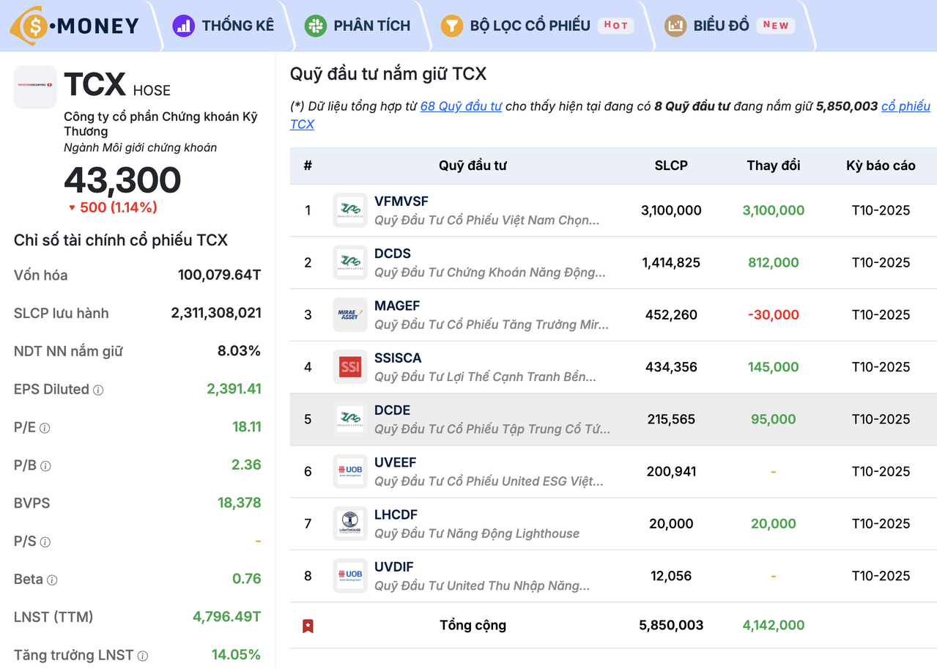Click the Lighthouse logo for LHCDF
The width and height of the screenshot is (937, 669).
pyautogui.click(x=350, y=523)
